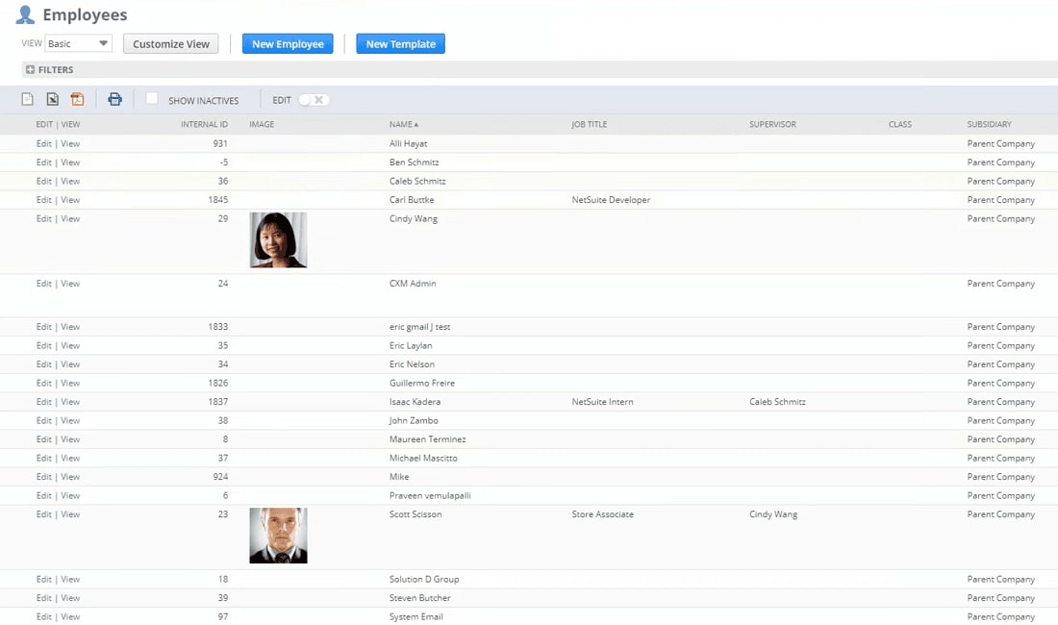Click the Edit | View column header

(x=58, y=124)
